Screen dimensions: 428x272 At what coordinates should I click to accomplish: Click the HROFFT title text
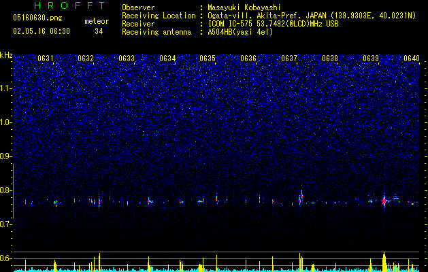coord(70,5)
